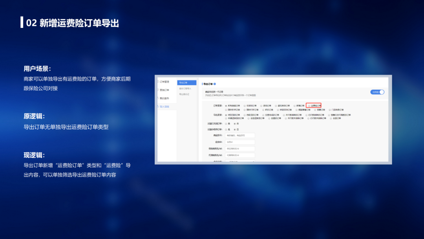Select 导入导出 in the left sidebar

(x=164, y=107)
